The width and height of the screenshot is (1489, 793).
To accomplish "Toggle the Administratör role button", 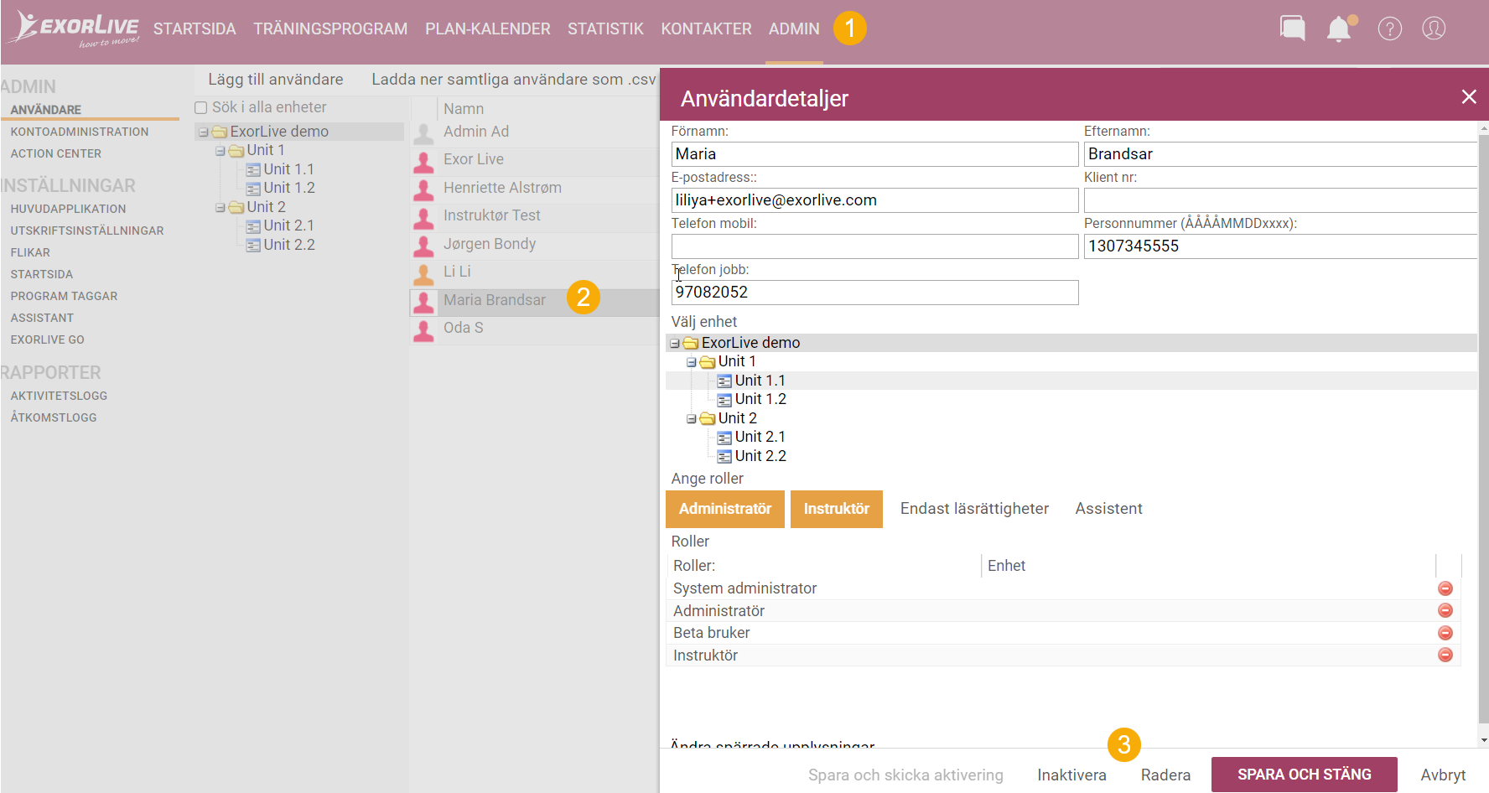I will click(x=724, y=509).
